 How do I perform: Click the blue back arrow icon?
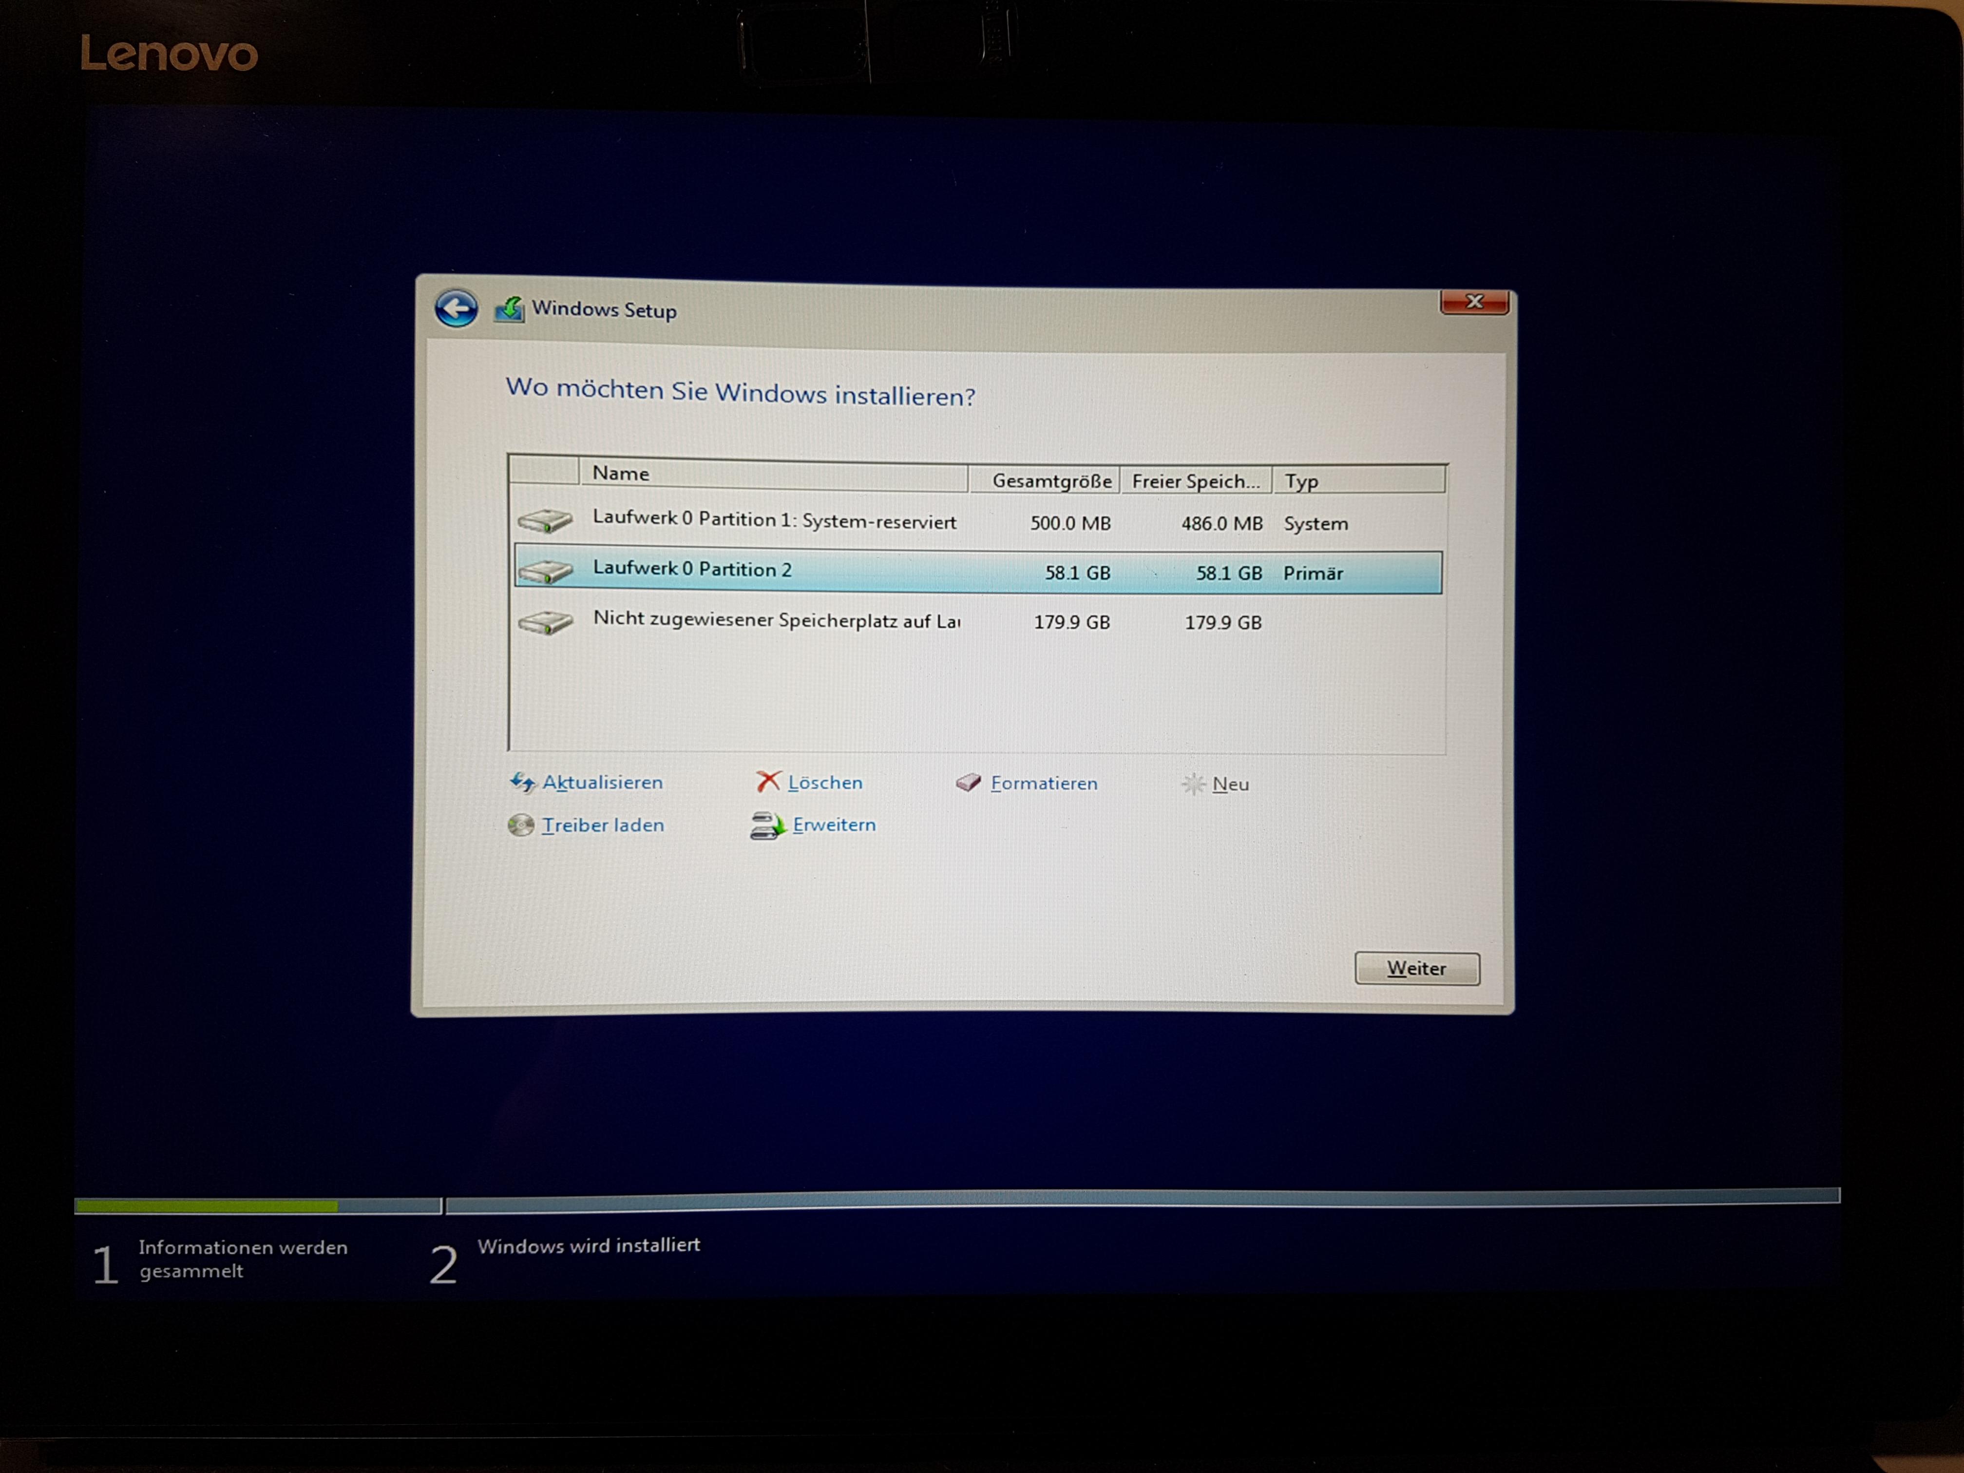coord(457,309)
